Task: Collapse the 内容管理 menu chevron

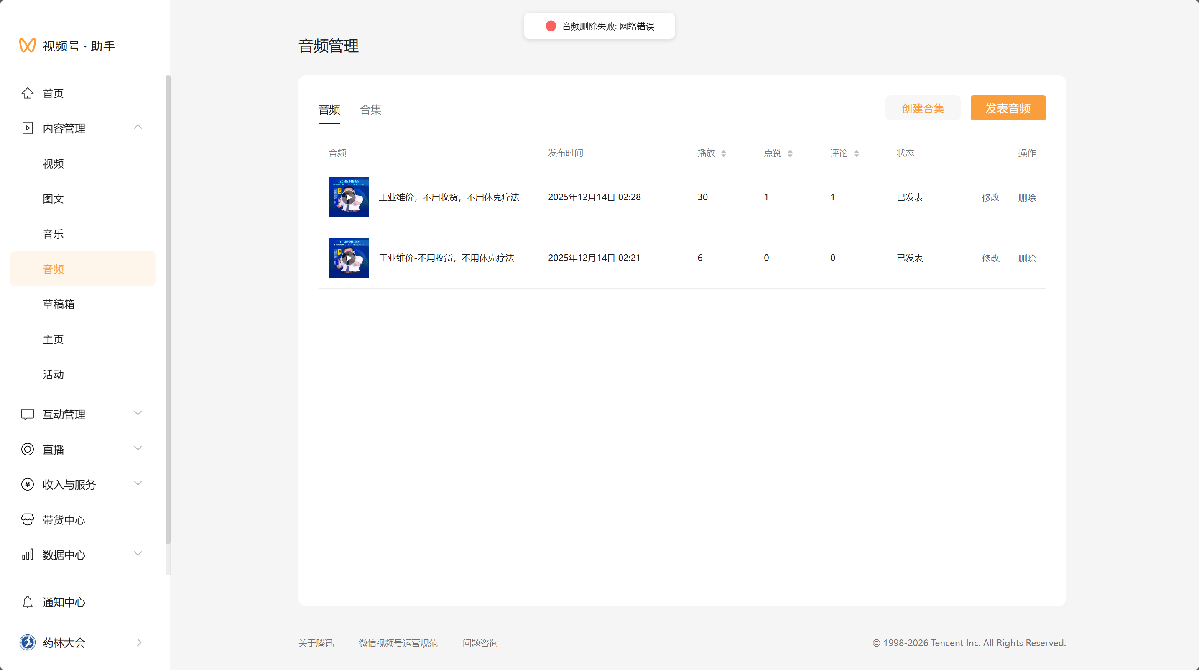Action: [x=138, y=127]
